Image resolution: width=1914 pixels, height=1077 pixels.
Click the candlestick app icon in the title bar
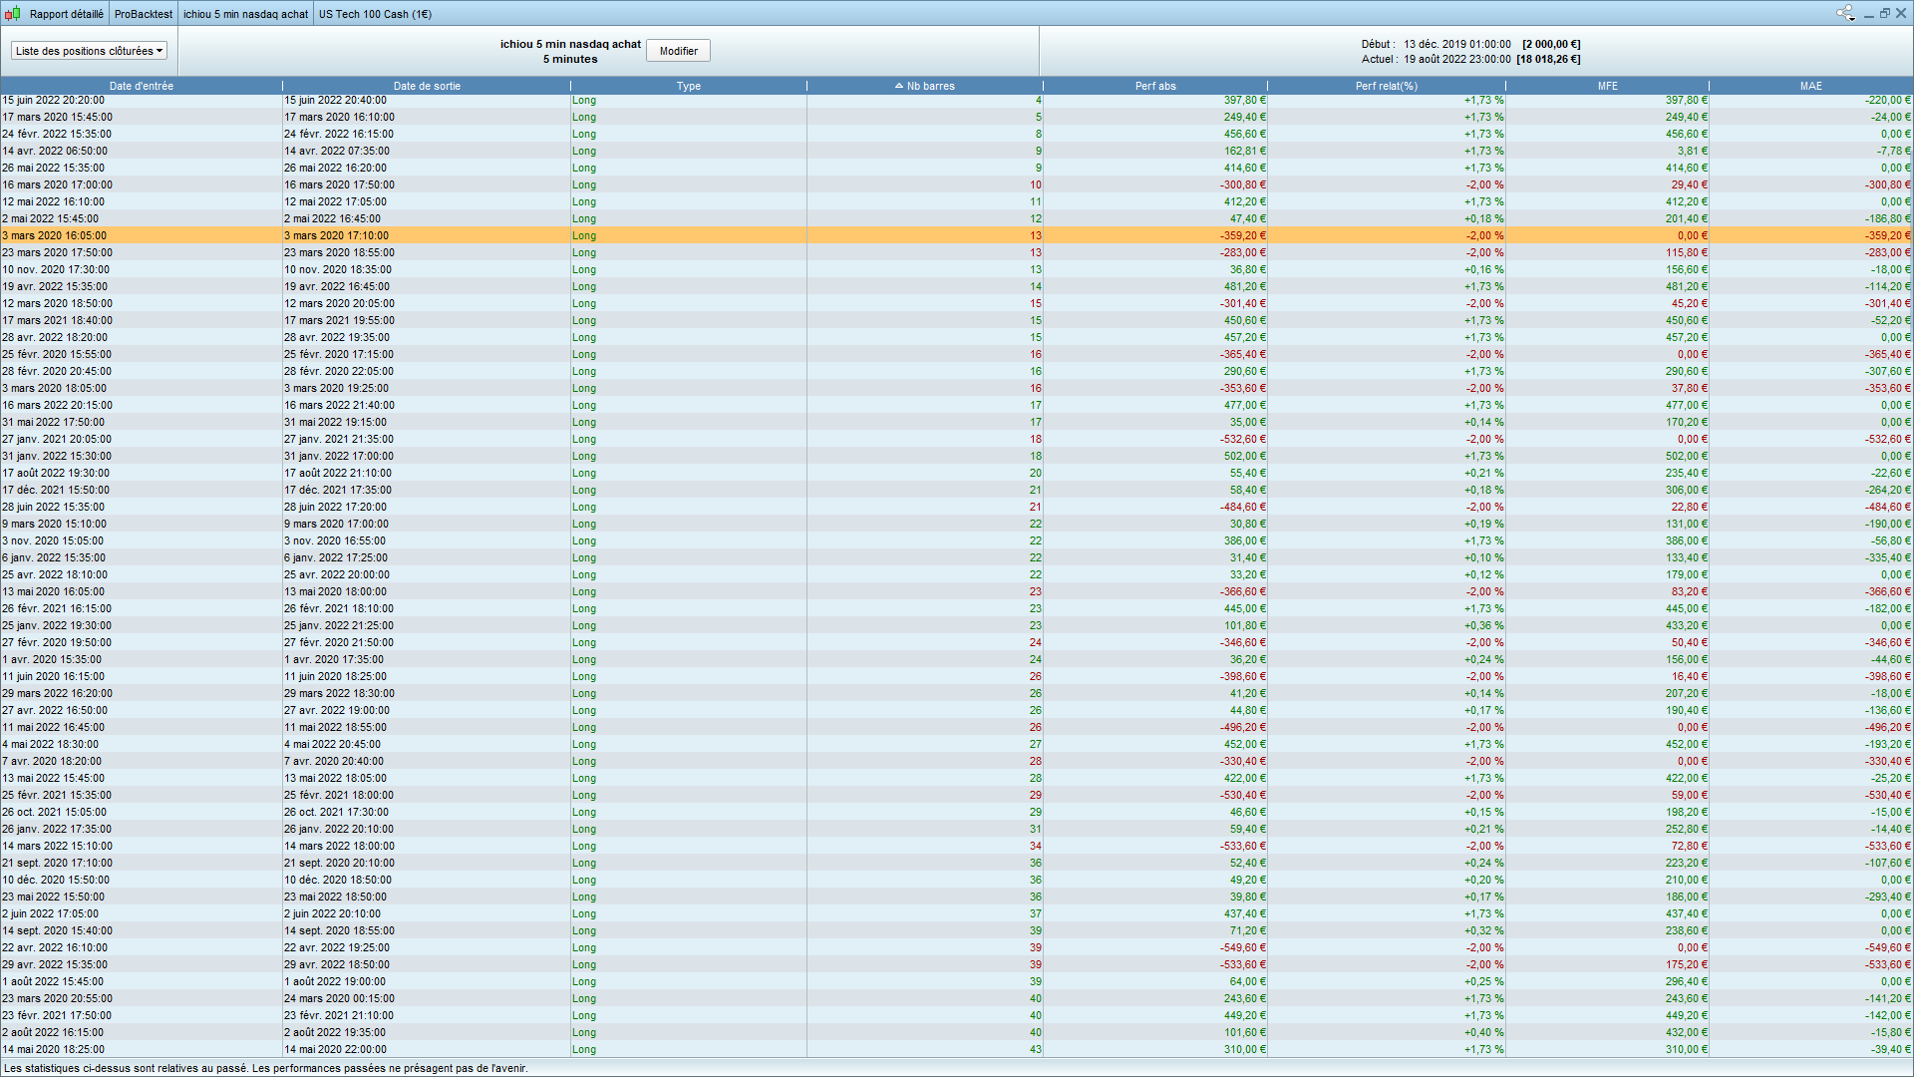click(12, 14)
